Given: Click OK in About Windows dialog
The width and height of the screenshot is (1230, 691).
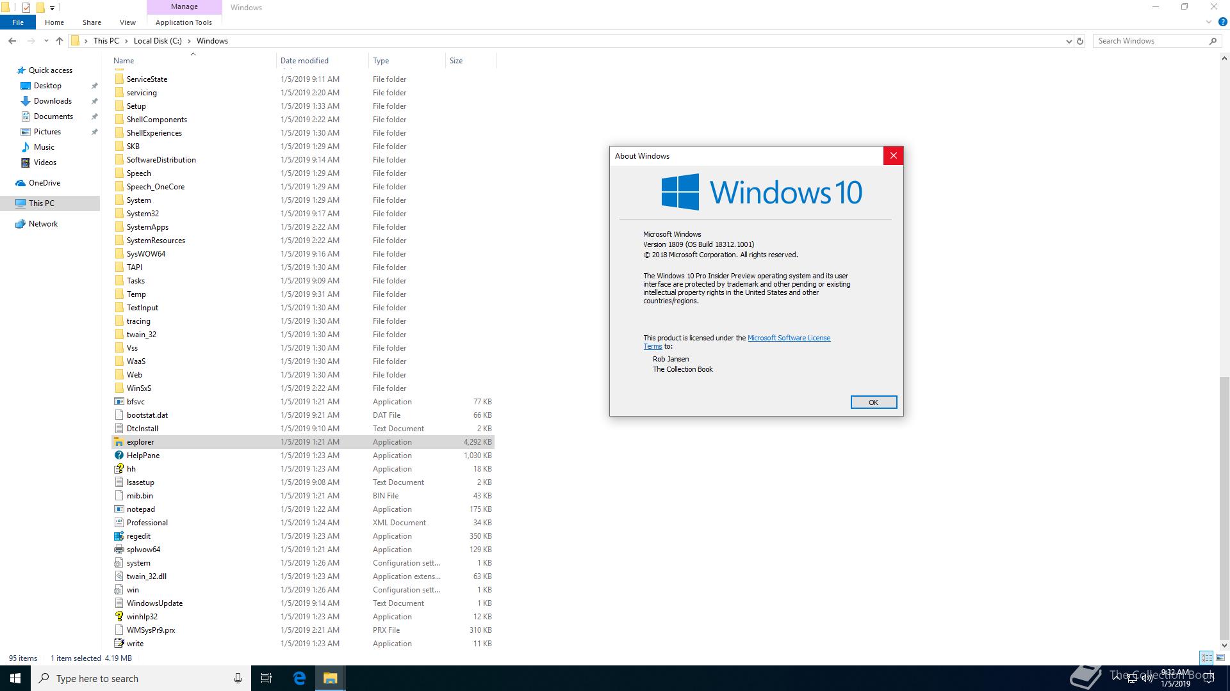Looking at the screenshot, I should 873,402.
